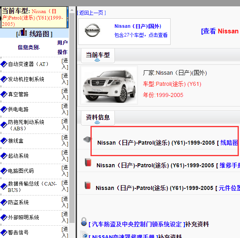Enter the 防盗系统 category via 进入

point(65,202)
